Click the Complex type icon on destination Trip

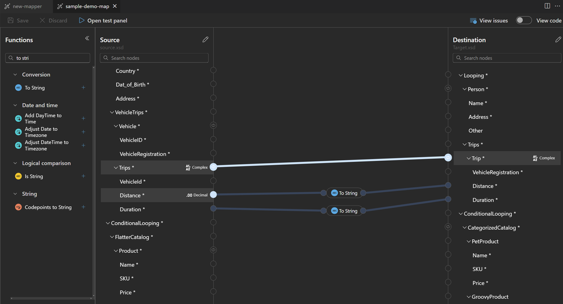tap(535, 158)
